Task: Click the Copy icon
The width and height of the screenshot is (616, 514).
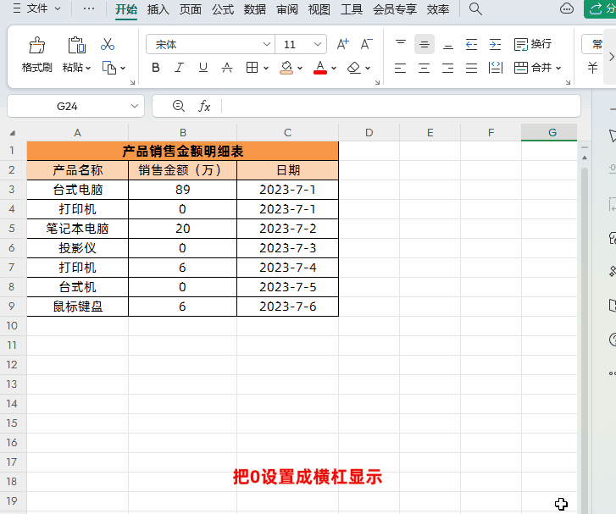Action: pyautogui.click(x=108, y=68)
